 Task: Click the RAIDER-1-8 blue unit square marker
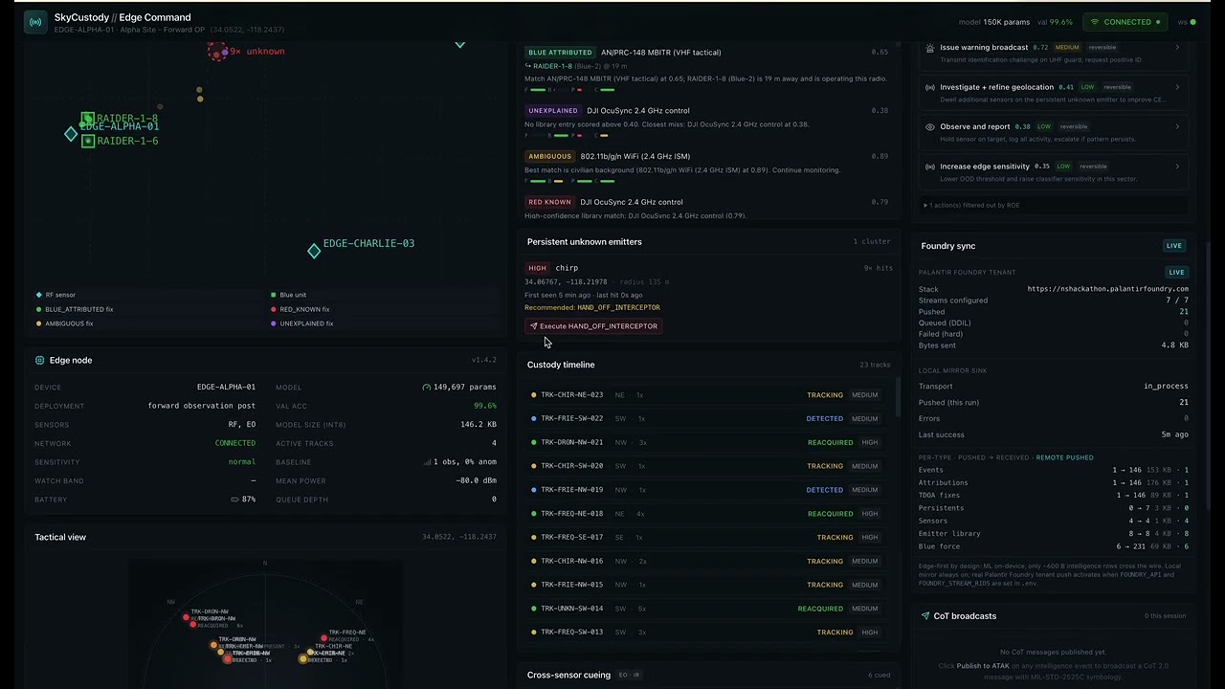tap(88, 119)
